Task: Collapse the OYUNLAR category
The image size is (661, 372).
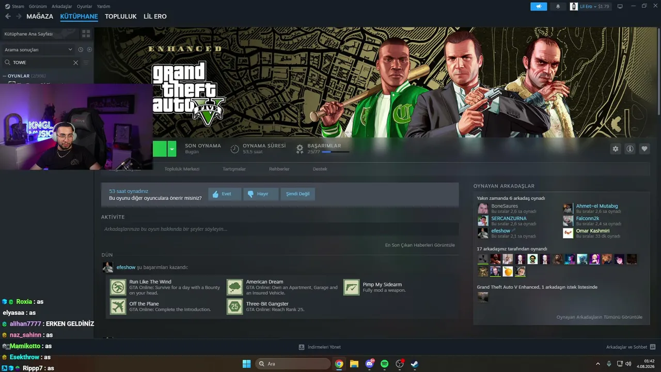Action: tap(5, 76)
